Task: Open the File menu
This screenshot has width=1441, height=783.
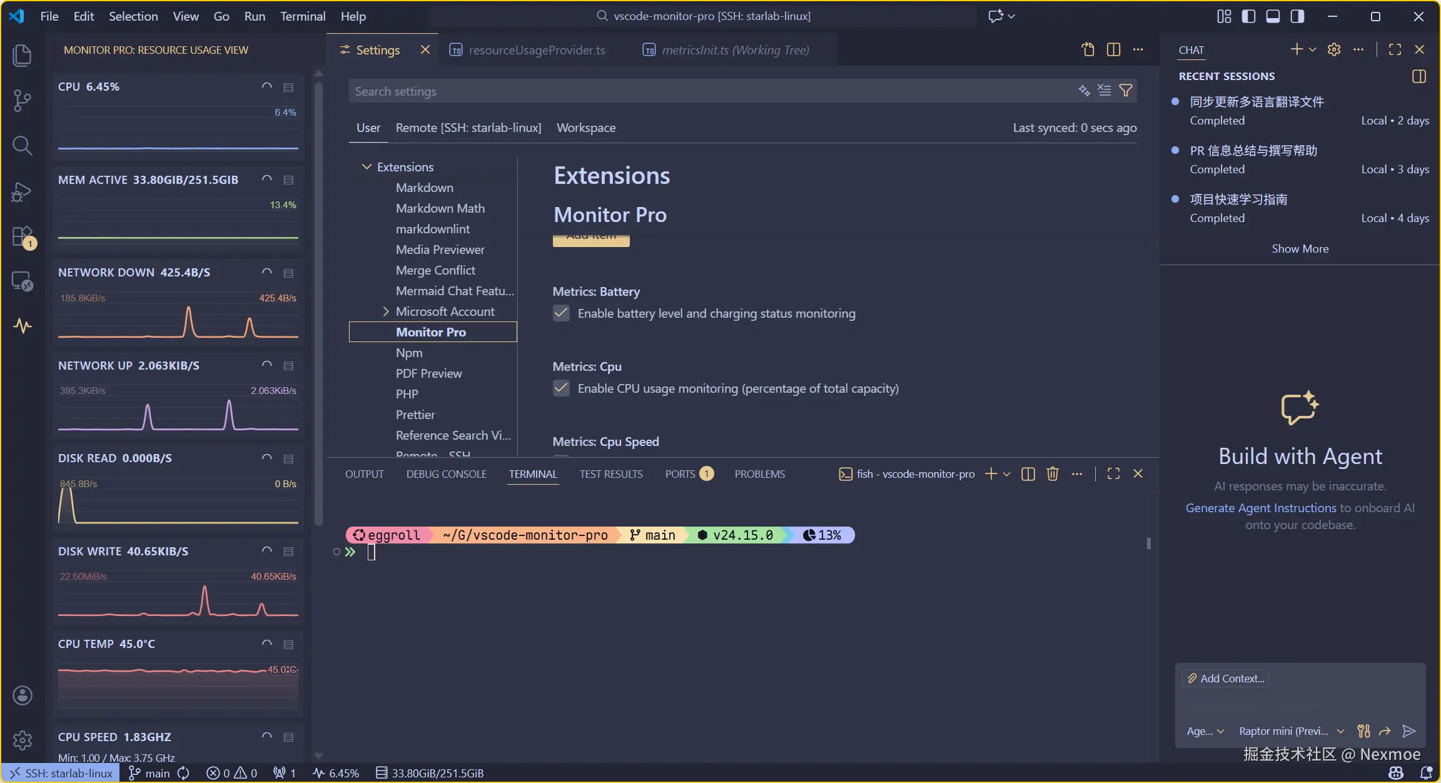Action: click(x=49, y=16)
